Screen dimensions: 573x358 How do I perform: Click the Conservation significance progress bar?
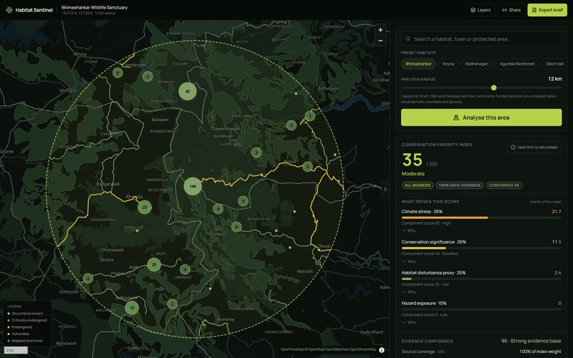tap(481, 248)
